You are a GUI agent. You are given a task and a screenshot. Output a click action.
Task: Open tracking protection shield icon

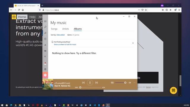(x=40, y=10)
